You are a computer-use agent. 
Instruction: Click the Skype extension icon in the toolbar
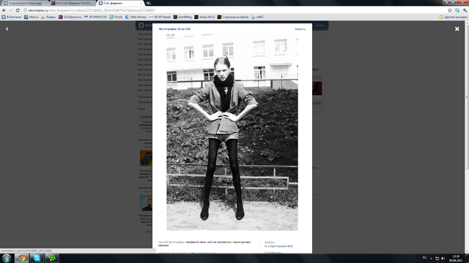coord(457,10)
